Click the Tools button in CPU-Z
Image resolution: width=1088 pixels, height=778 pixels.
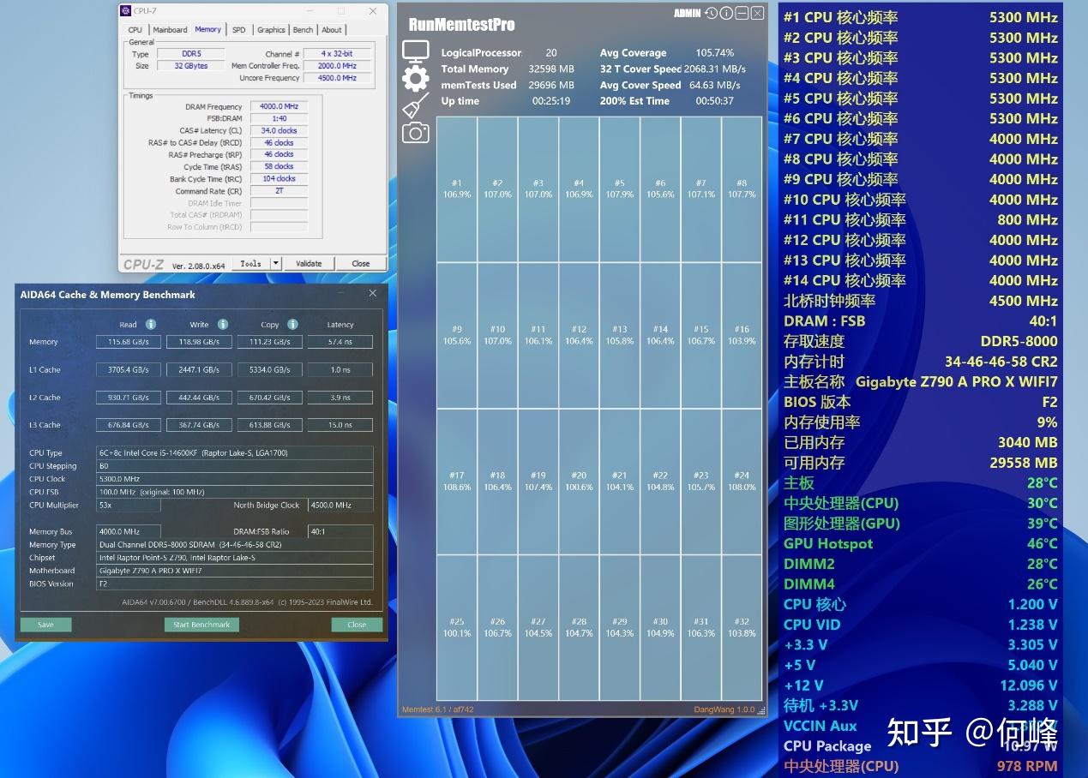(251, 264)
